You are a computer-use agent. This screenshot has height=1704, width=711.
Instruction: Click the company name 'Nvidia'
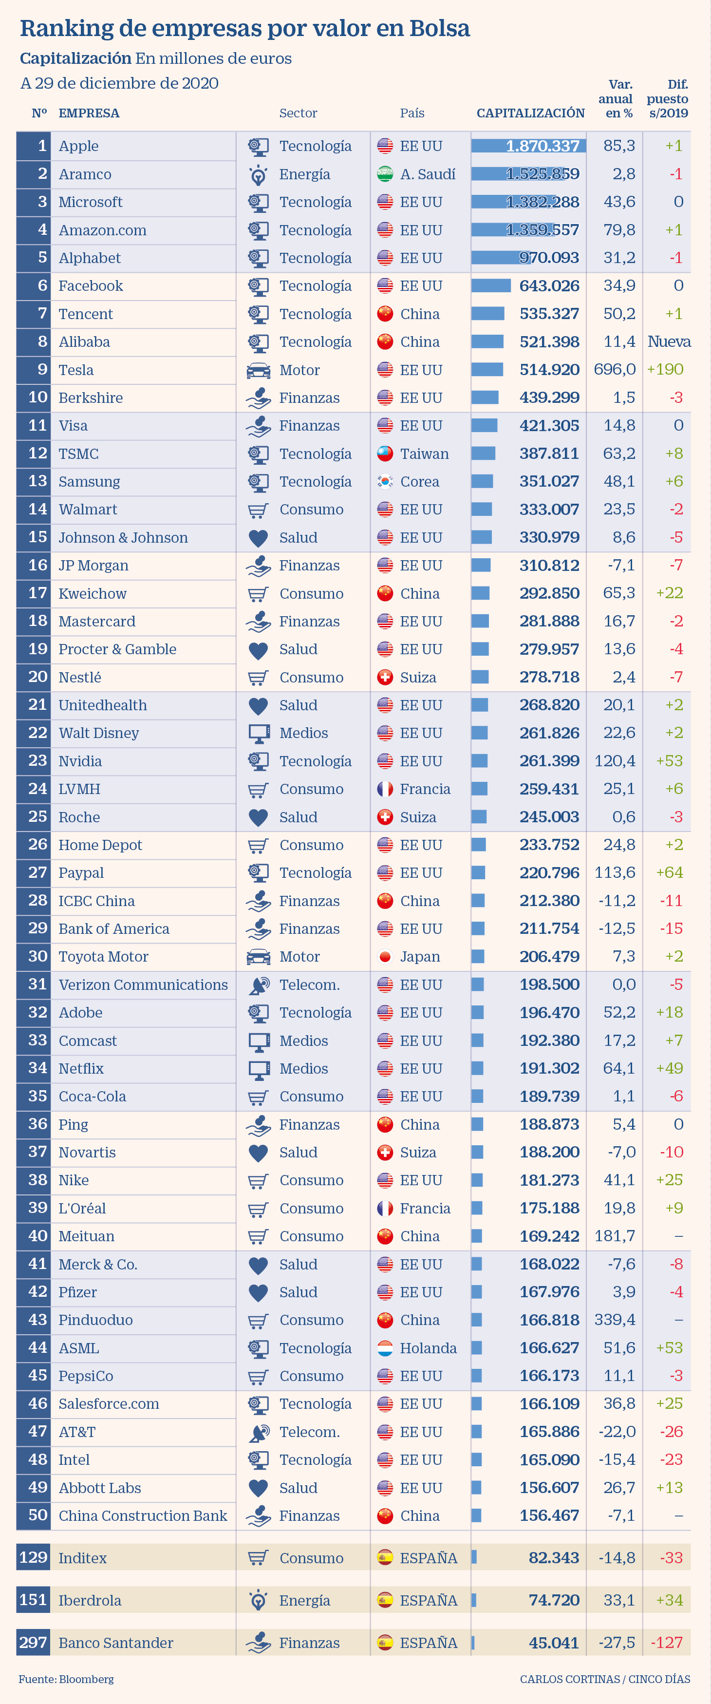[x=80, y=761]
